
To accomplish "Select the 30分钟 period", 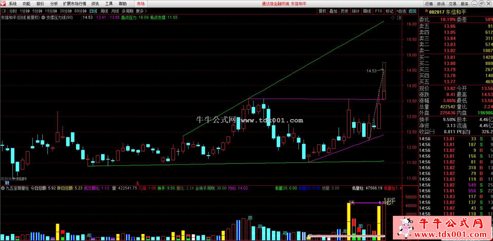I will coord(66,11).
